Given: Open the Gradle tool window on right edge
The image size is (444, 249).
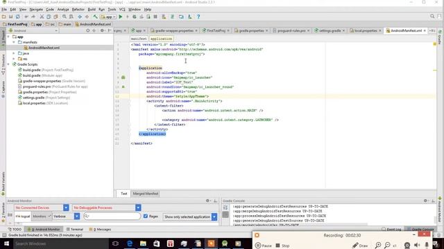Looking at the screenshot, I should point(440,37).
